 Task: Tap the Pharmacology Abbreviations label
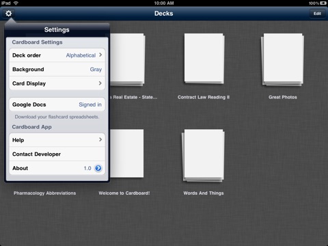pos(44,193)
